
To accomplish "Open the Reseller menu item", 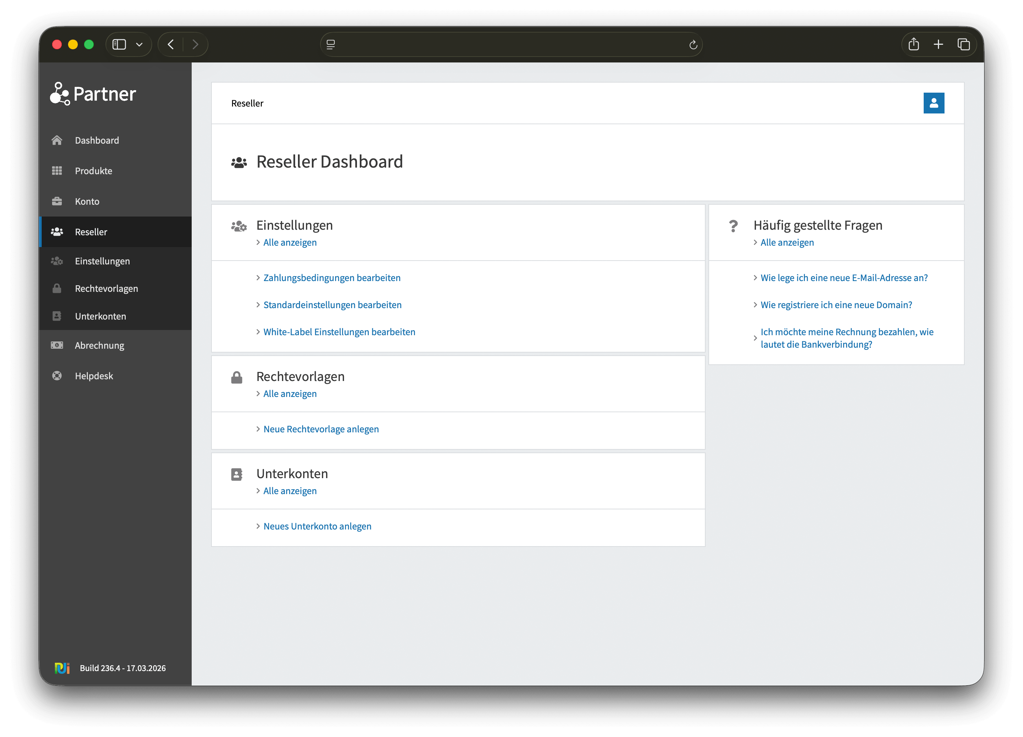I will click(x=91, y=232).
